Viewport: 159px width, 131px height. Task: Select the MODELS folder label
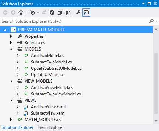(33, 49)
